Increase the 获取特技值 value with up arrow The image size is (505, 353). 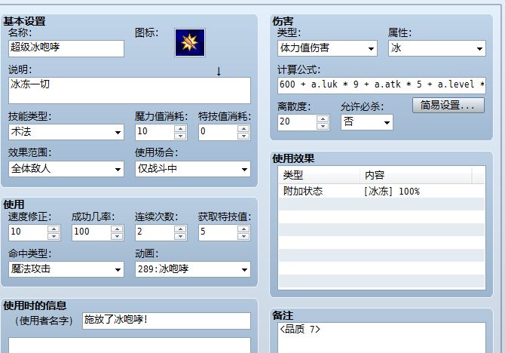(x=243, y=229)
